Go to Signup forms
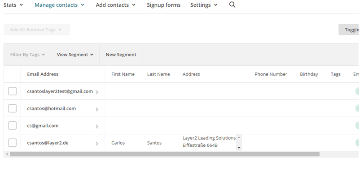359x196 pixels. click(163, 5)
